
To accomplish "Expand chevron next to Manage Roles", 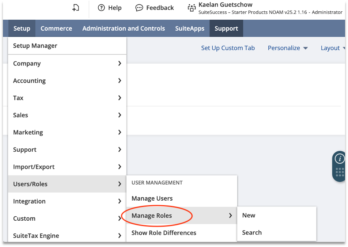I will [x=230, y=216].
